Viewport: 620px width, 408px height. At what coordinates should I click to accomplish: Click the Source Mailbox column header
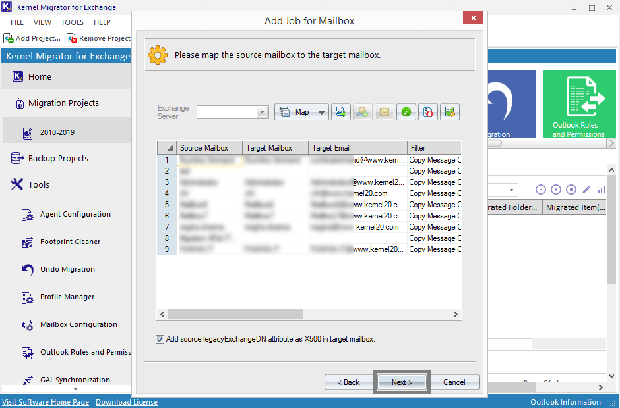tap(210, 148)
